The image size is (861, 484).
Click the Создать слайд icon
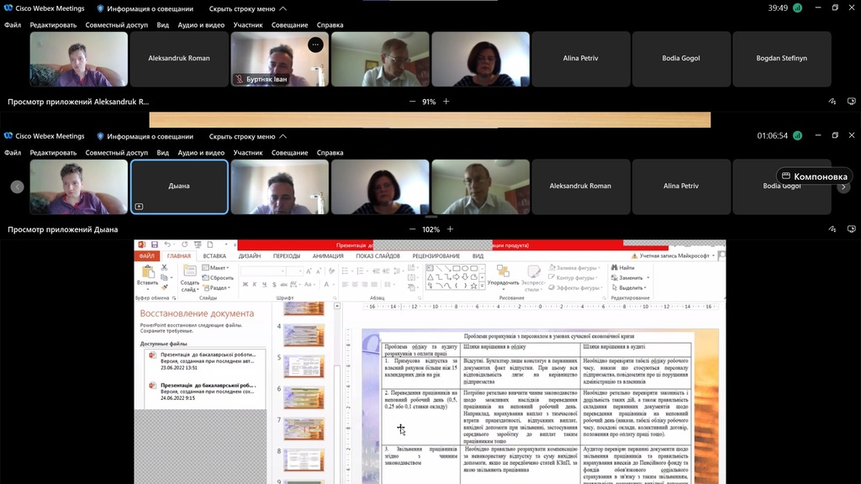pos(189,272)
